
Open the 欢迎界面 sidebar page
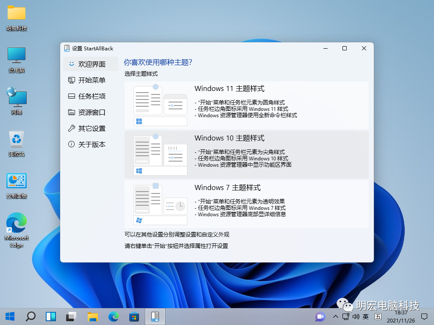pos(91,64)
